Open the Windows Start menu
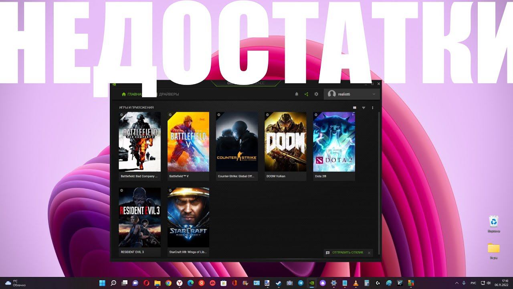The height and width of the screenshot is (289, 513). coord(102,283)
